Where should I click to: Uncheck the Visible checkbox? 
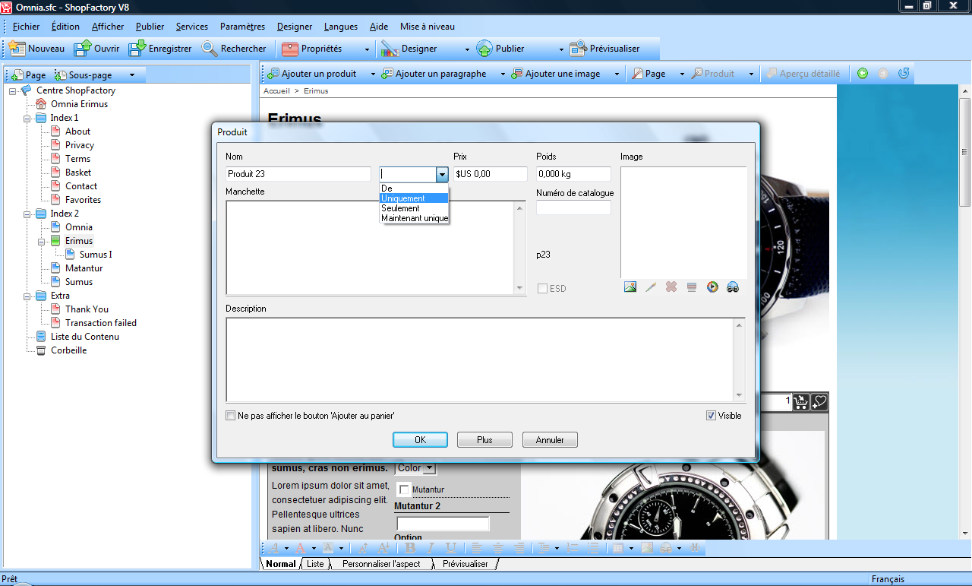point(711,416)
